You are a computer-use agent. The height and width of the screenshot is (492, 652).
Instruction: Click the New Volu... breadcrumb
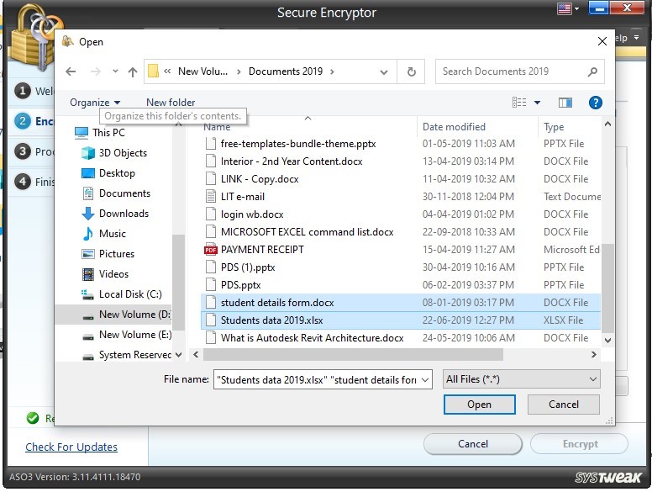[x=203, y=71]
